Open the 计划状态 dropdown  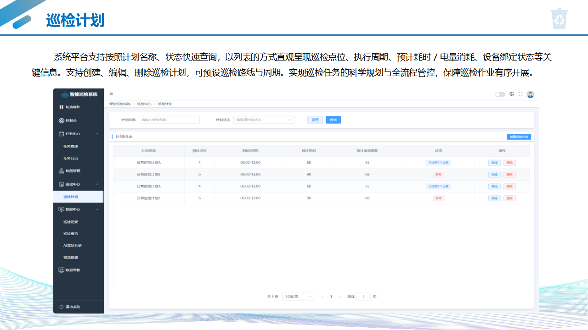264,120
